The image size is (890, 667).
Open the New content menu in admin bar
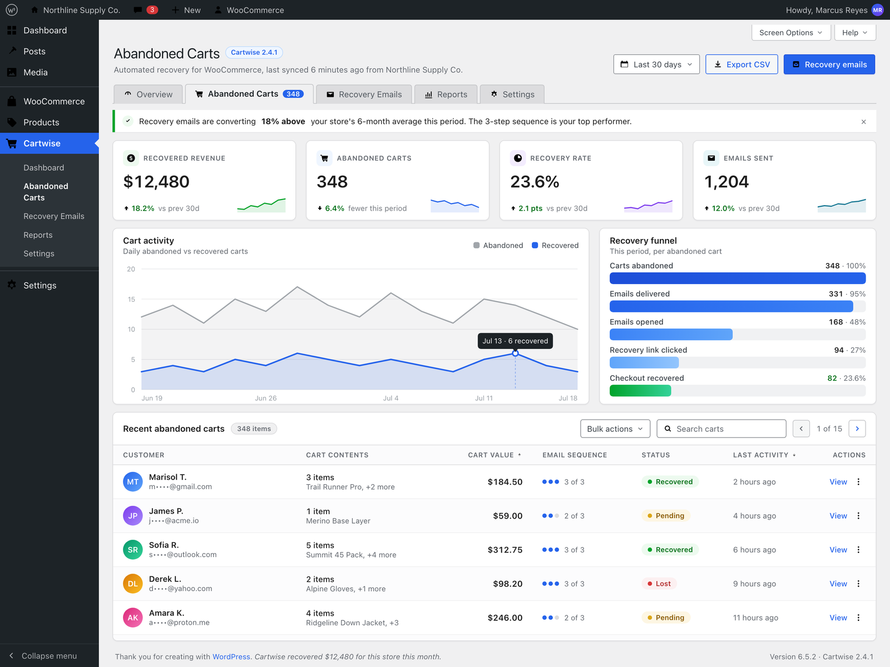coord(186,10)
